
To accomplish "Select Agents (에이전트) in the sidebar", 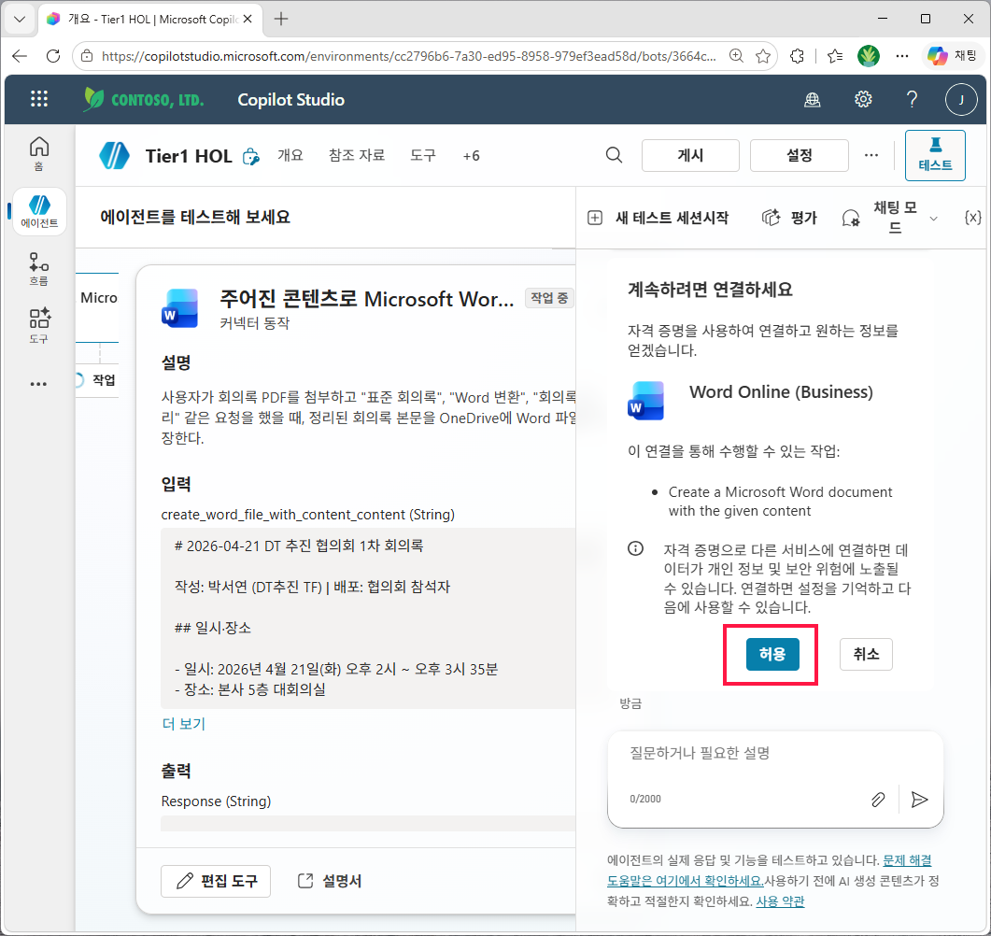I will coord(39,212).
